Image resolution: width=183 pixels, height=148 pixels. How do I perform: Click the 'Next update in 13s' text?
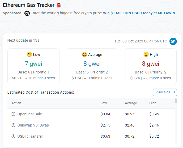[x=23, y=40]
